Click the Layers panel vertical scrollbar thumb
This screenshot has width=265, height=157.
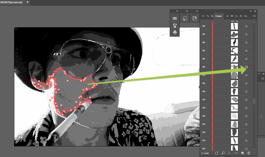tap(254, 101)
